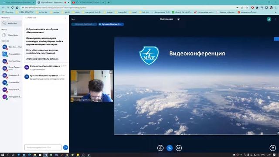
Task: Open Shared Notes
Action: click(x=11, y=35)
